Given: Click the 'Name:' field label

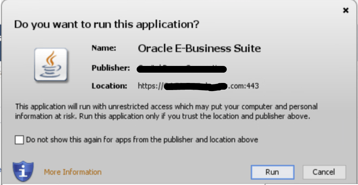Looking at the screenshot, I should (104, 48).
